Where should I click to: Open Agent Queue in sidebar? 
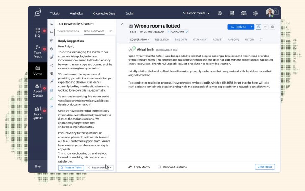(x=38, y=90)
